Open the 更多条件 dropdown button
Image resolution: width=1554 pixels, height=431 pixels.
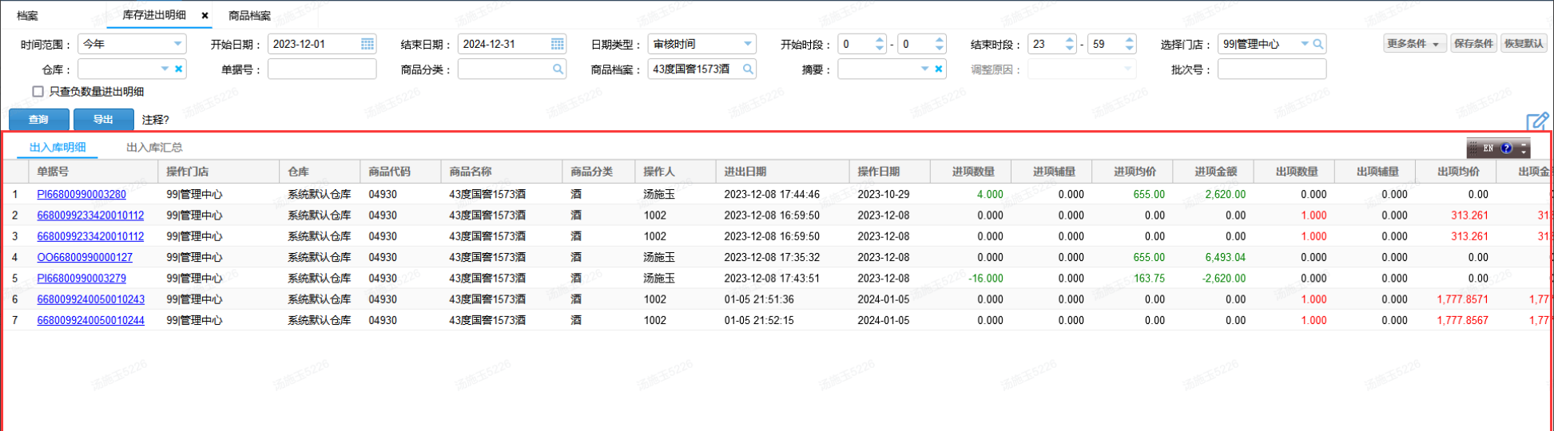1413,44
